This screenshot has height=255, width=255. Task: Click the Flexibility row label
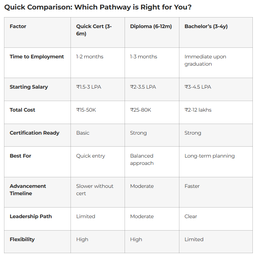(22, 239)
